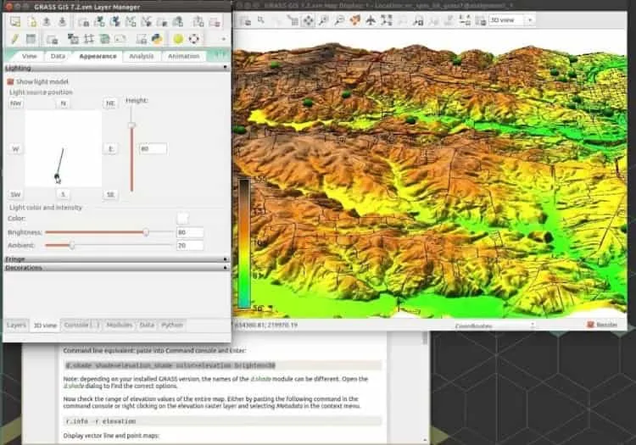Start a new map display from Layer Manager

tap(15, 21)
